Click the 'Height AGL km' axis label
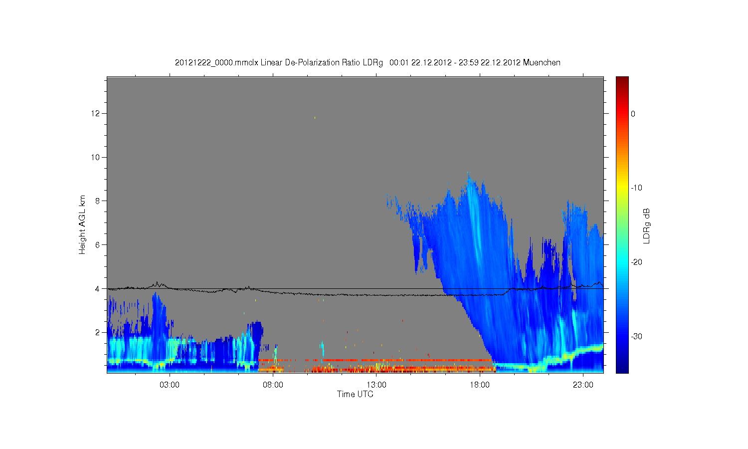 [82, 224]
